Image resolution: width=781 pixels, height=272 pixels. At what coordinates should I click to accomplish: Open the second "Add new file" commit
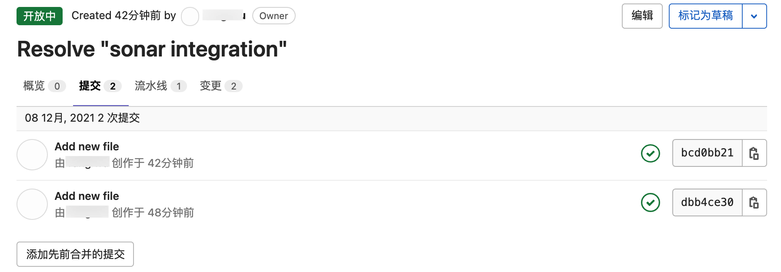pos(87,196)
